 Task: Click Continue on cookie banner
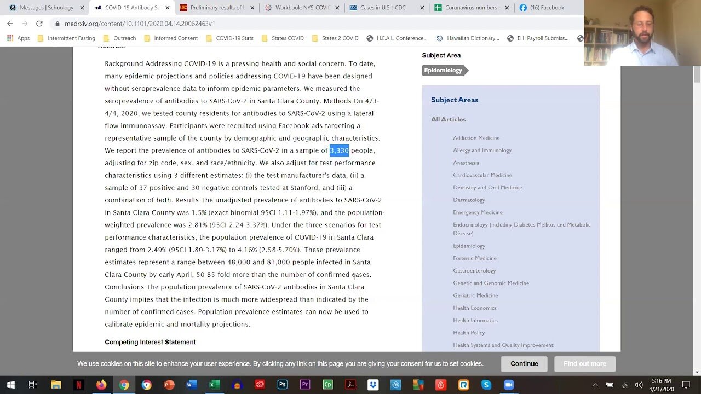point(524,364)
